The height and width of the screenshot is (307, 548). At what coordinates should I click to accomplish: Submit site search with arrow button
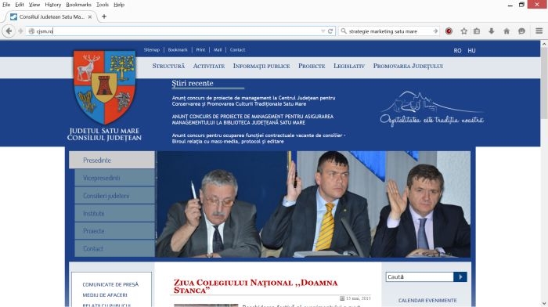460,276
